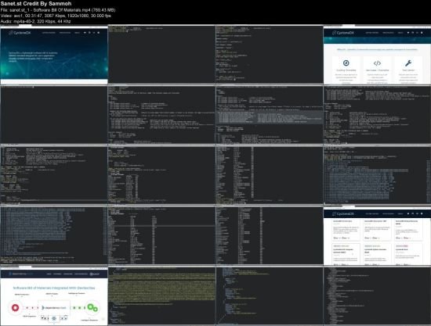Click the Software Bill of Materials integrated heading
The width and height of the screenshot is (431, 326).
pos(54,288)
